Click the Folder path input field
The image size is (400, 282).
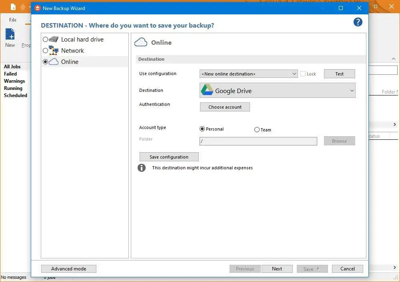click(x=258, y=141)
